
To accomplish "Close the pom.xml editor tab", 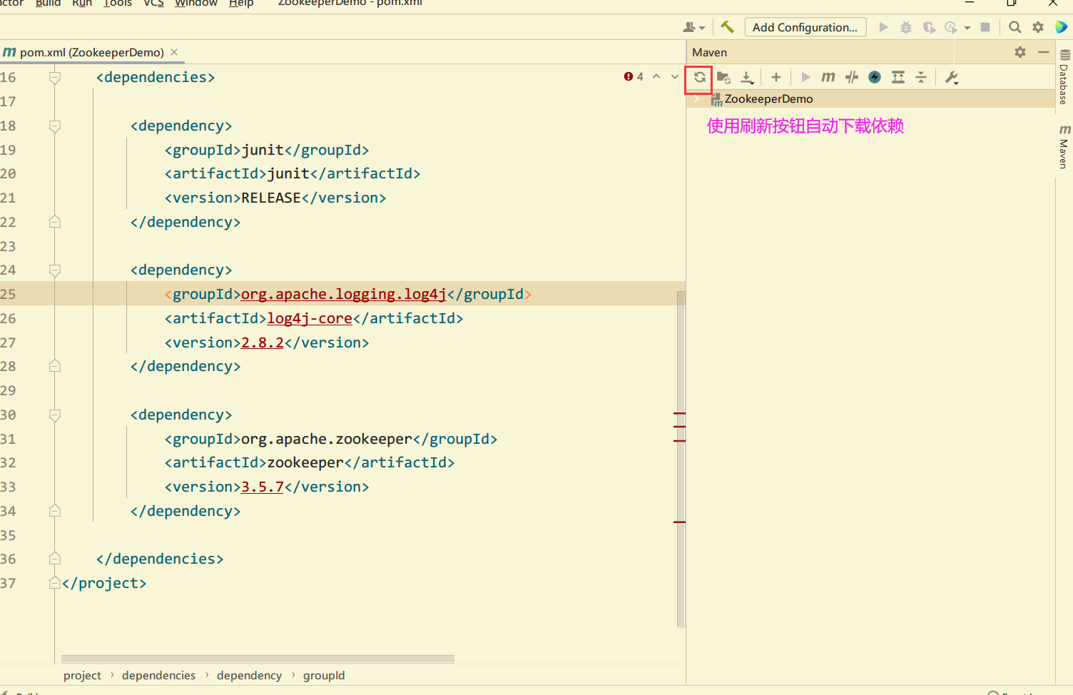I will click(174, 52).
